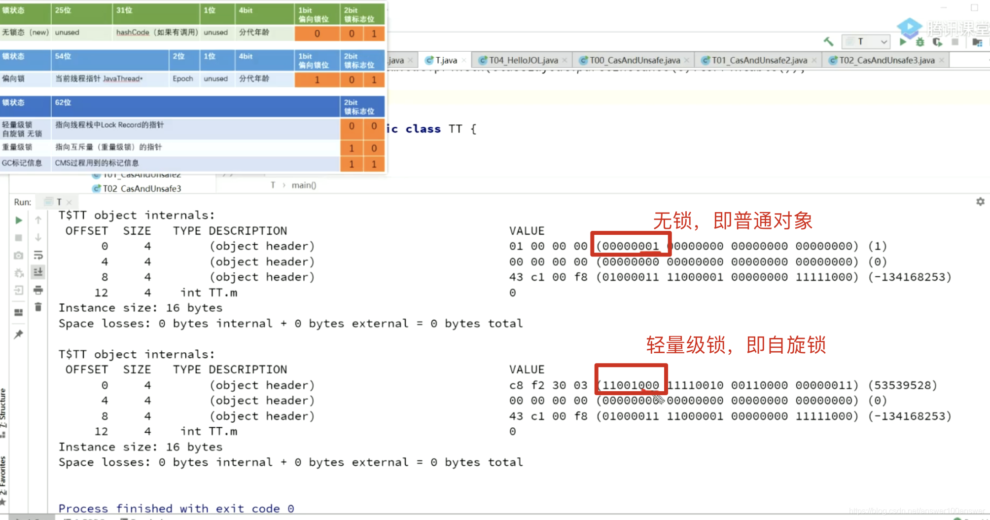Toggle soft-wrap in the console
This screenshot has width=990, height=520.
[x=38, y=255]
